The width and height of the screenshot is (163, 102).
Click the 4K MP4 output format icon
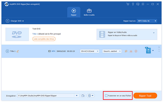click(x=148, y=50)
